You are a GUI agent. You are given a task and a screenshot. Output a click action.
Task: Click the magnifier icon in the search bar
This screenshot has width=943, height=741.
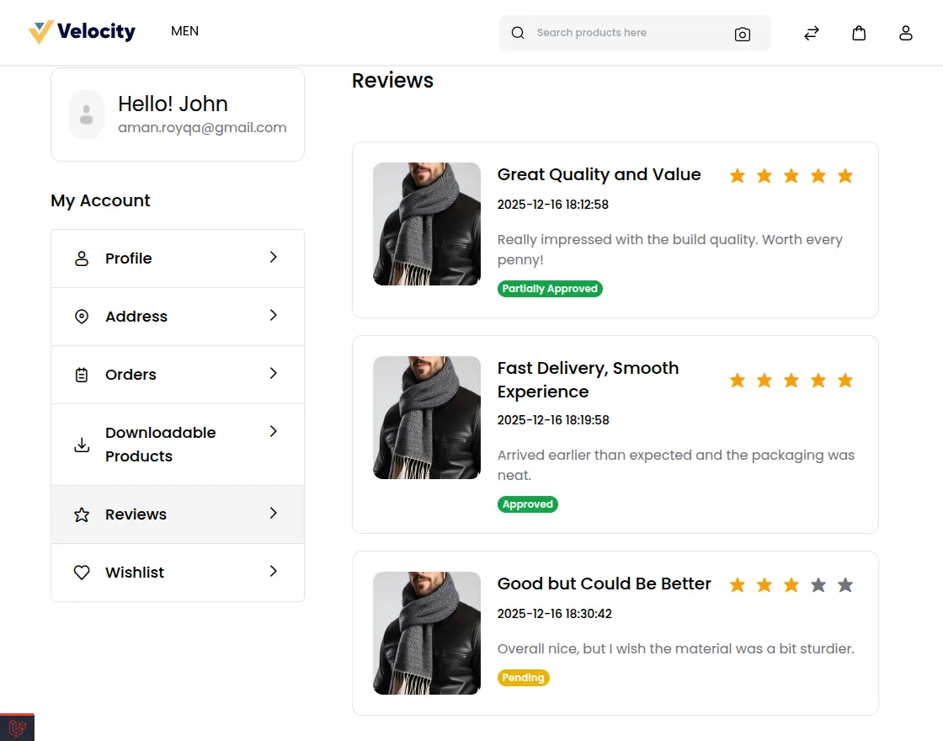click(x=517, y=33)
